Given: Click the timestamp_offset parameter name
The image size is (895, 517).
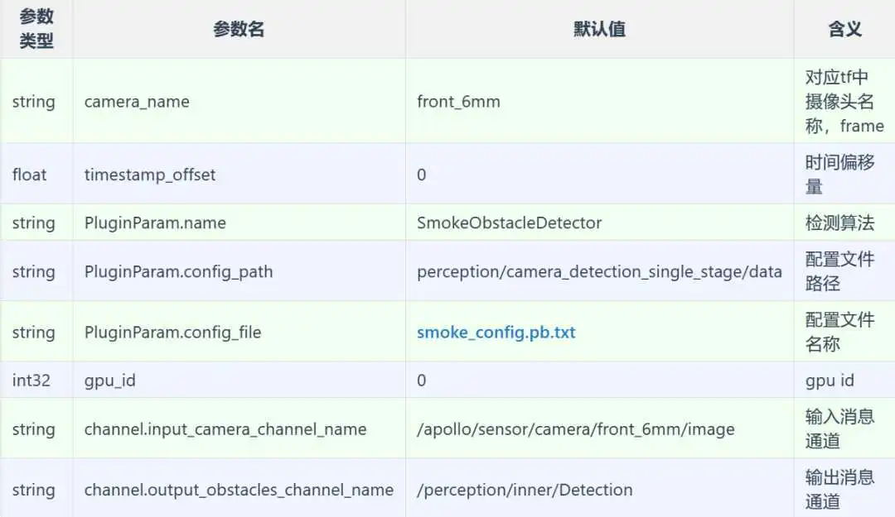Looking at the screenshot, I should coord(150,175).
